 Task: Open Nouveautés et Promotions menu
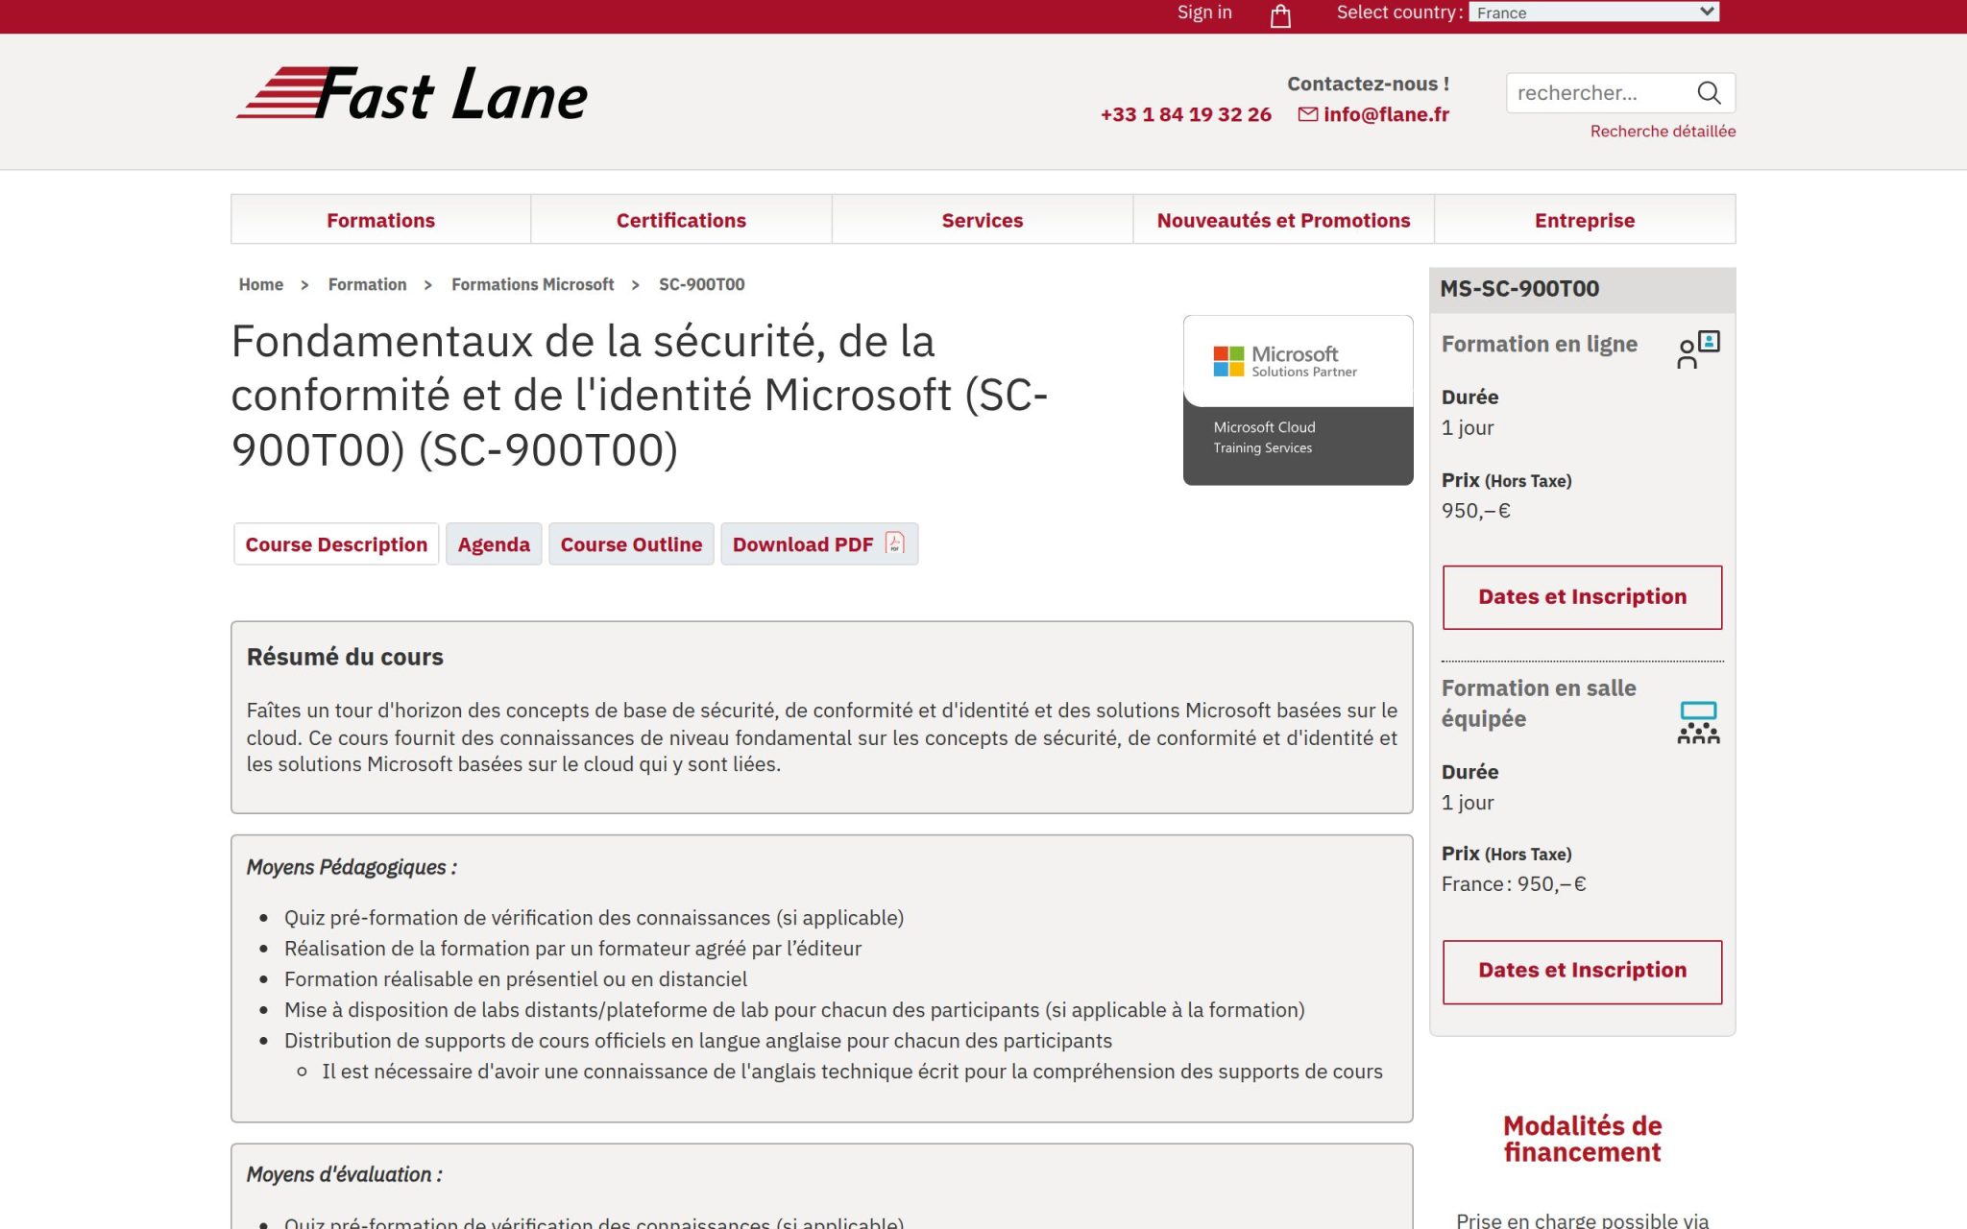[1283, 220]
